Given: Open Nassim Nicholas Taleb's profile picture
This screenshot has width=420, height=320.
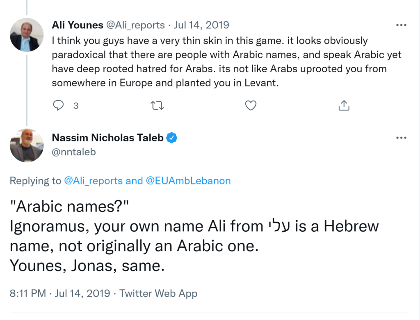Looking at the screenshot, I should [27, 145].
